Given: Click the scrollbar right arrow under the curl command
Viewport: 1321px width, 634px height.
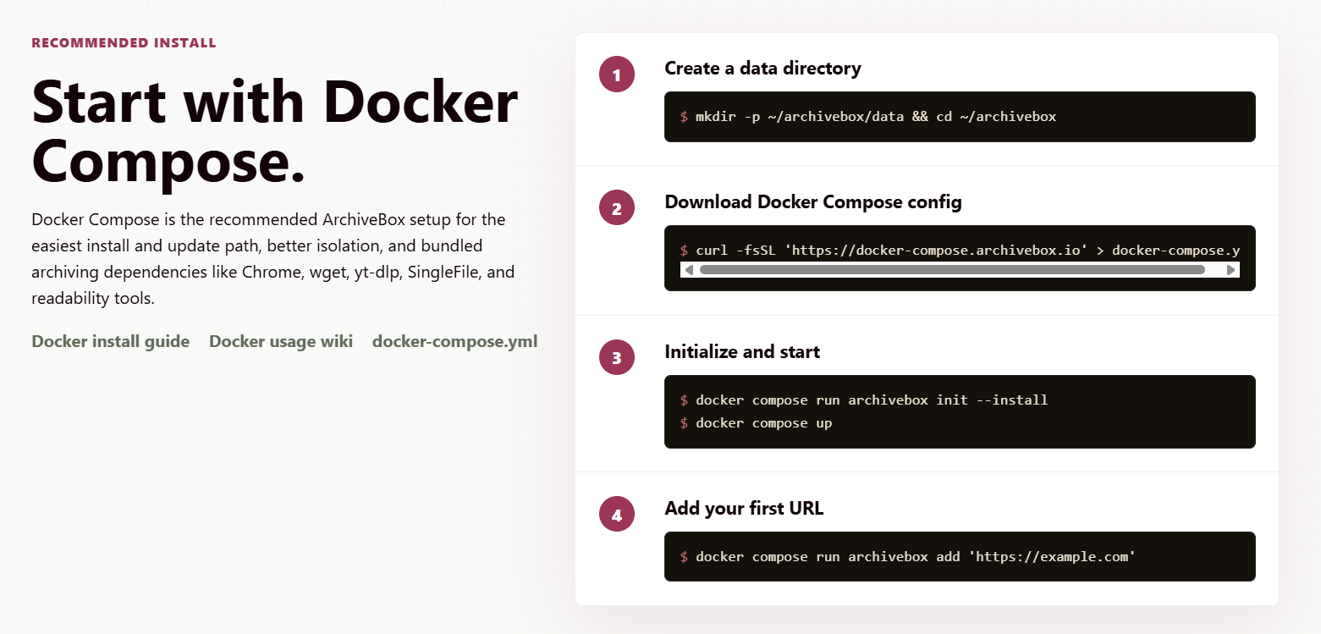Looking at the screenshot, I should (x=1231, y=270).
